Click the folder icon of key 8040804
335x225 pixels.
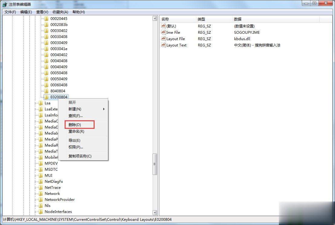pyautogui.click(x=46, y=91)
